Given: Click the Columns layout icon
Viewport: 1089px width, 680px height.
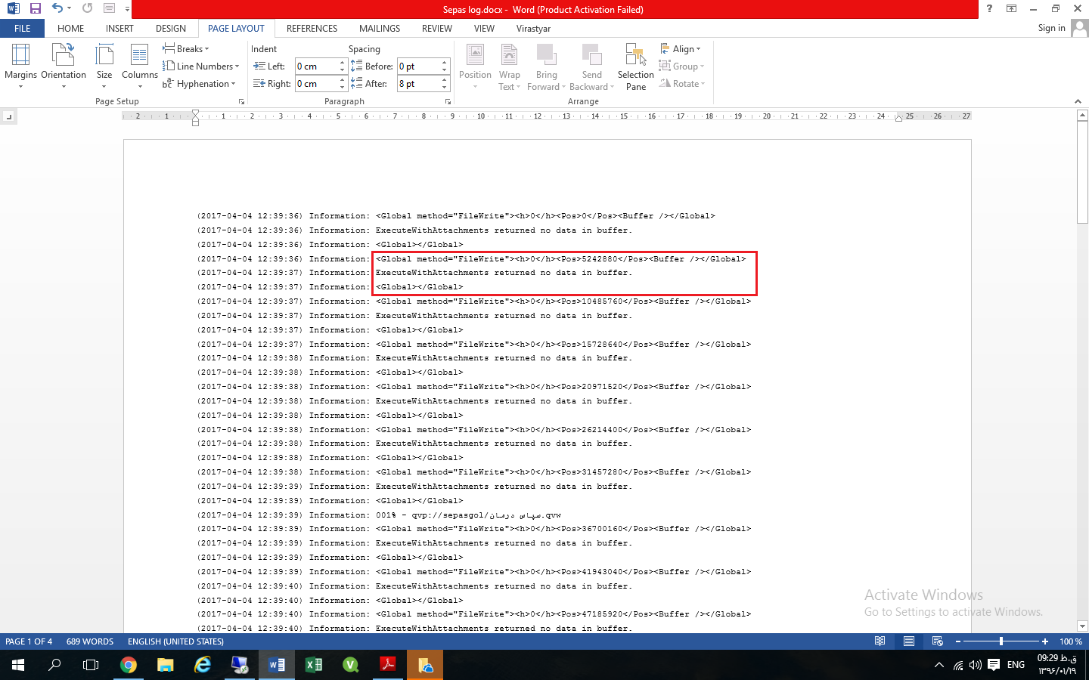Looking at the screenshot, I should click(140, 56).
